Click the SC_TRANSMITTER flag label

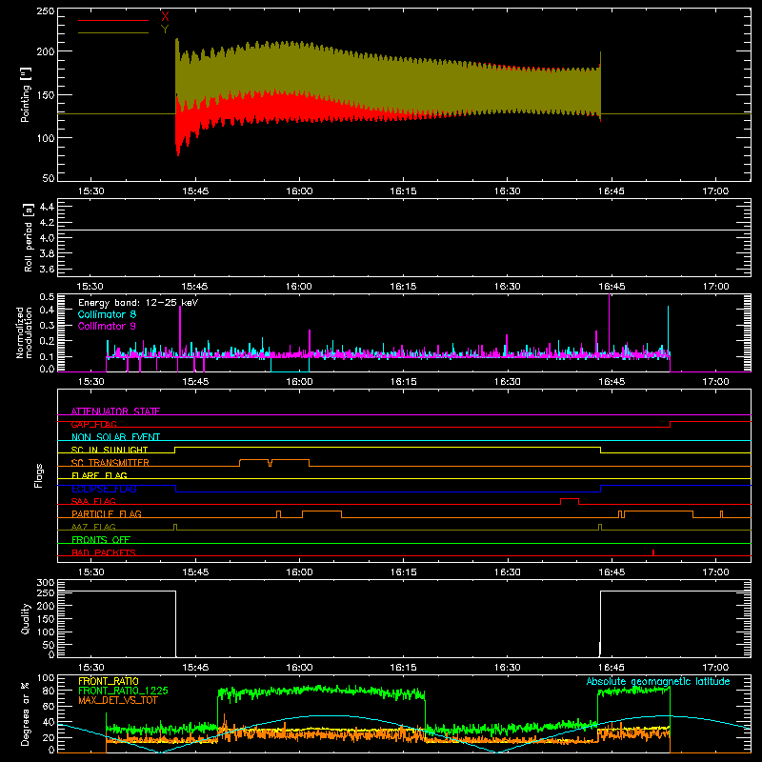point(110,463)
